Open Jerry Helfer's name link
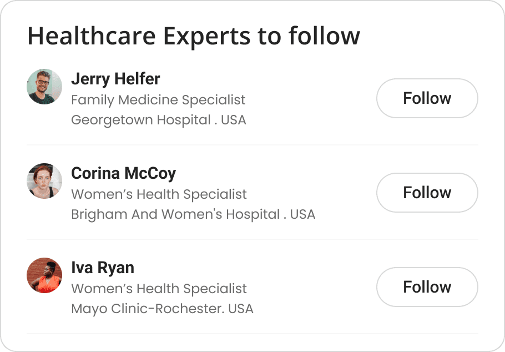Viewport: 505px width, 352px height. (115, 79)
